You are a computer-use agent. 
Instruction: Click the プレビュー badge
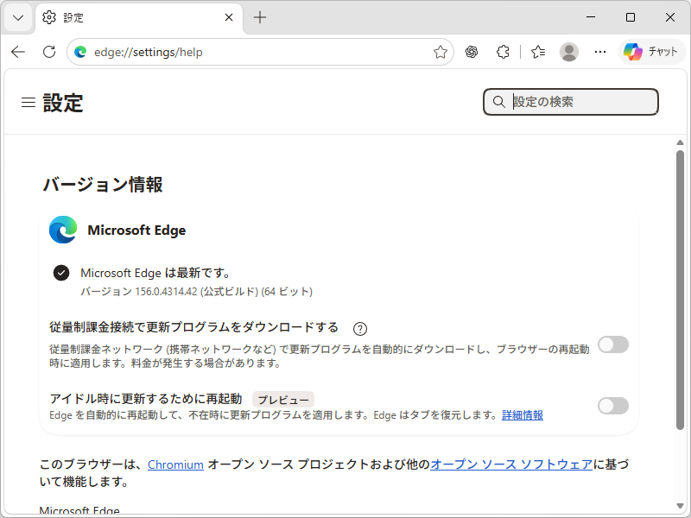click(283, 400)
